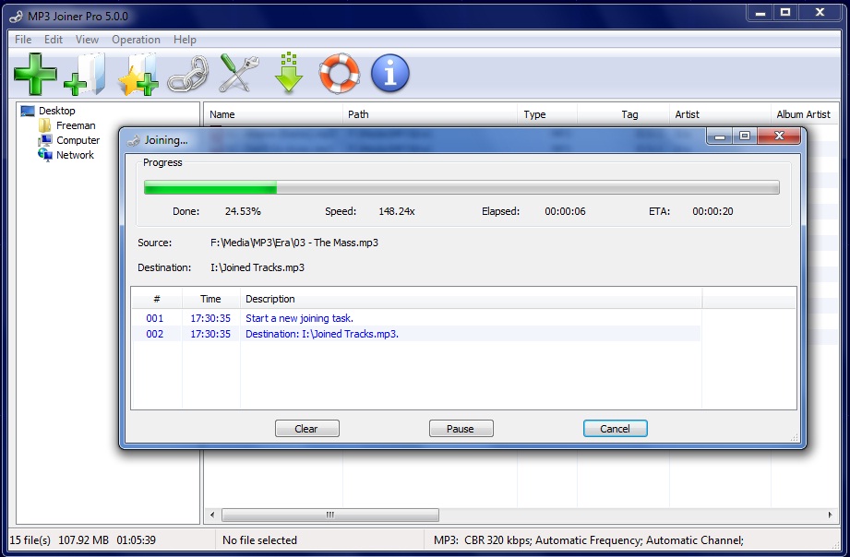Image resolution: width=850 pixels, height=557 pixels.
Task: Click the blue info About icon
Action: point(389,74)
